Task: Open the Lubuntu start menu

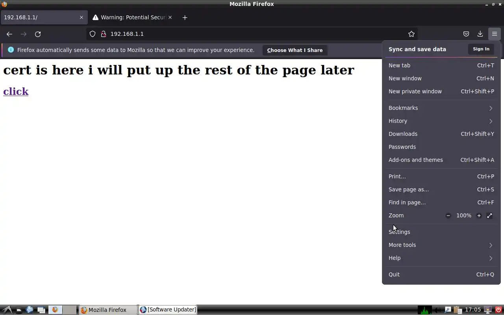Action: click(7, 310)
